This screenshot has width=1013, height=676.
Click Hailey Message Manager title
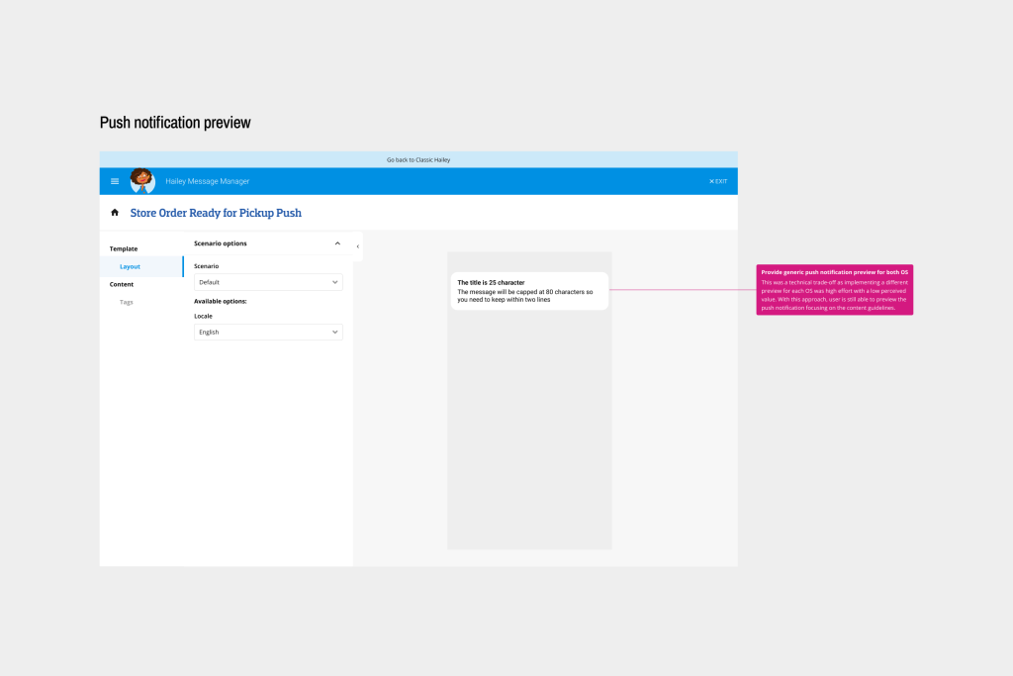click(x=208, y=181)
